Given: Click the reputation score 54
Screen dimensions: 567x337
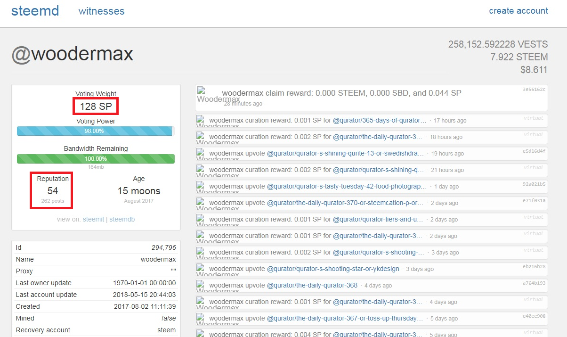Looking at the screenshot, I should coord(53,191).
